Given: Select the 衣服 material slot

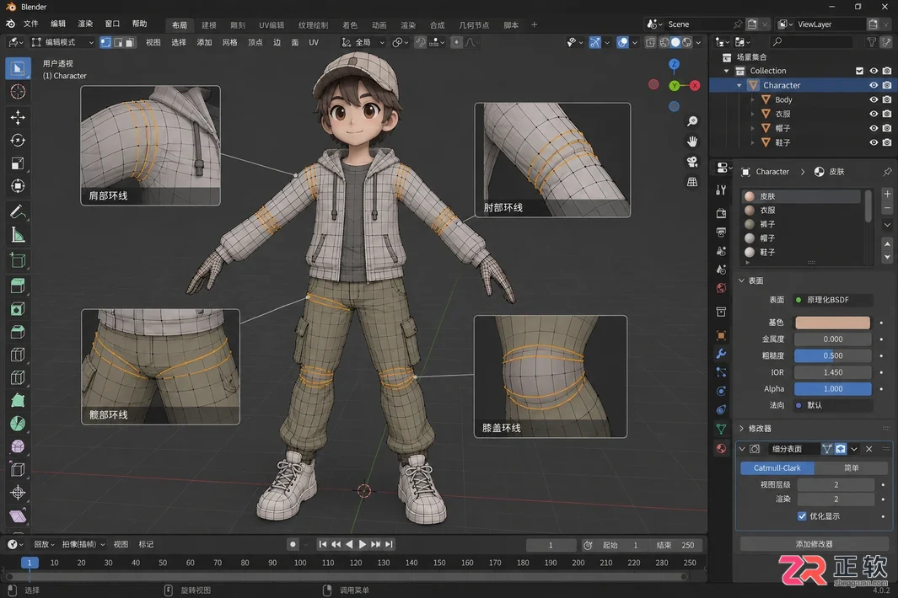Looking at the screenshot, I should pos(802,210).
